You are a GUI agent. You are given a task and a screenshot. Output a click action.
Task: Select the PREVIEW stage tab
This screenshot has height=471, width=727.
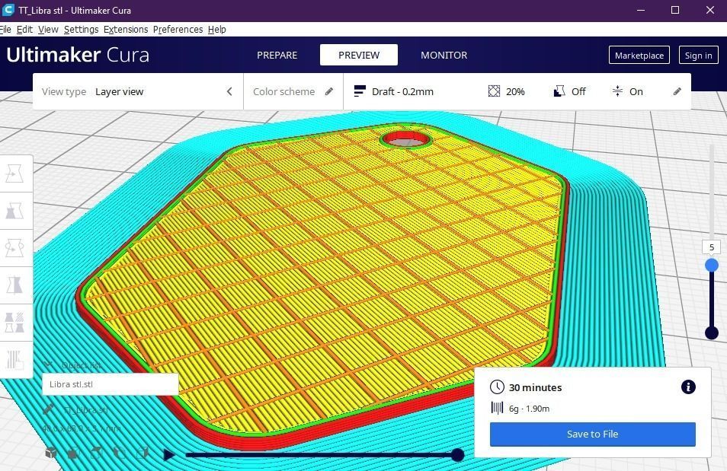(359, 55)
